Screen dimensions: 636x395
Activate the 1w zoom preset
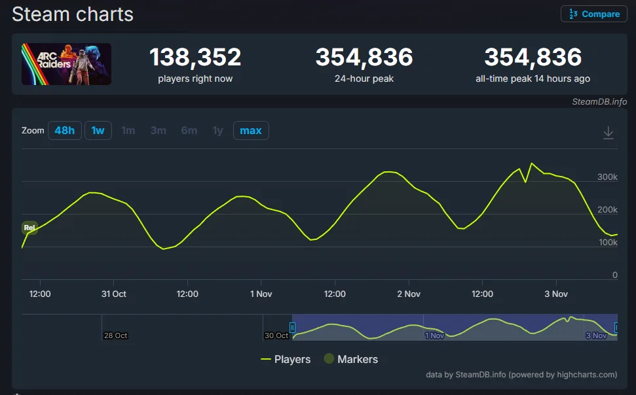[98, 130]
